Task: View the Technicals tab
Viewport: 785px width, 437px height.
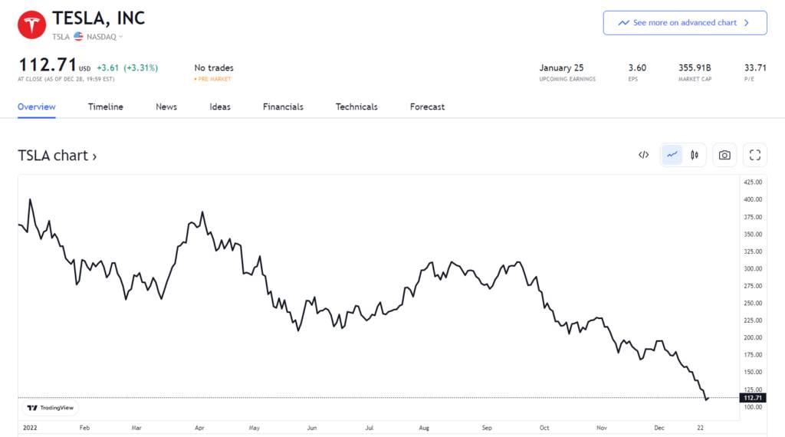Action: [356, 107]
